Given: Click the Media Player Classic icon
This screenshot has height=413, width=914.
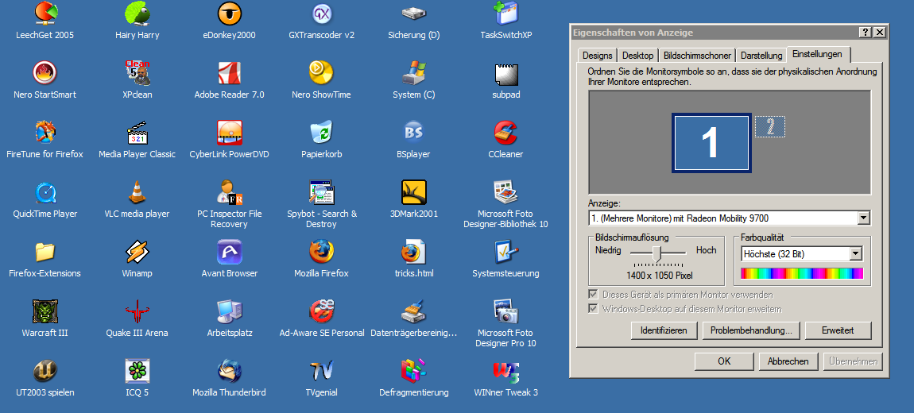Looking at the screenshot, I should (137, 133).
